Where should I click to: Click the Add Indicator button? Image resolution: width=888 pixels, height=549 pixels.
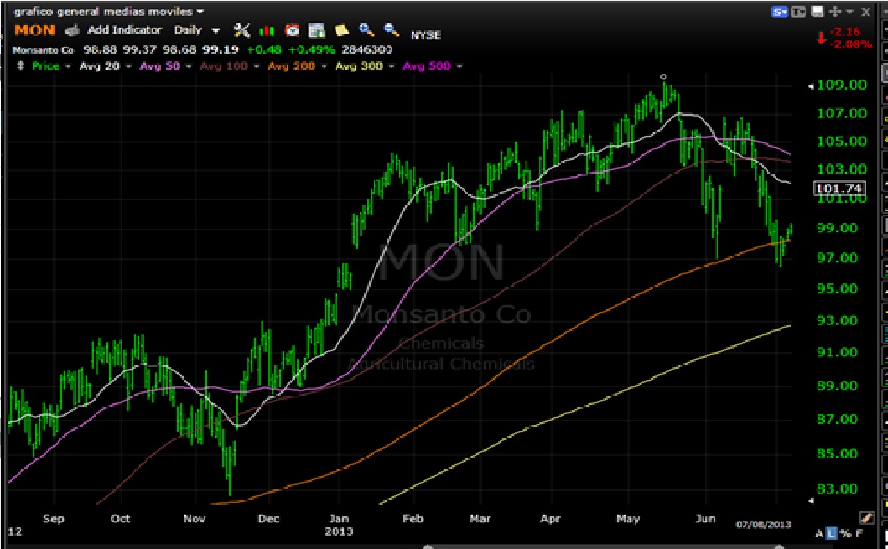pyautogui.click(x=124, y=30)
